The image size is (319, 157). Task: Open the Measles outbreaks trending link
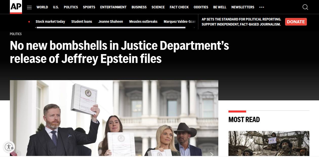(143, 21)
